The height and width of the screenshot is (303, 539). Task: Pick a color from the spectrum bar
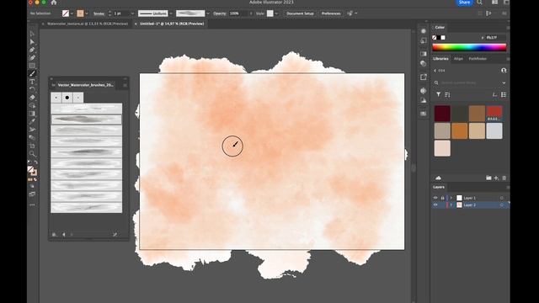point(469,47)
